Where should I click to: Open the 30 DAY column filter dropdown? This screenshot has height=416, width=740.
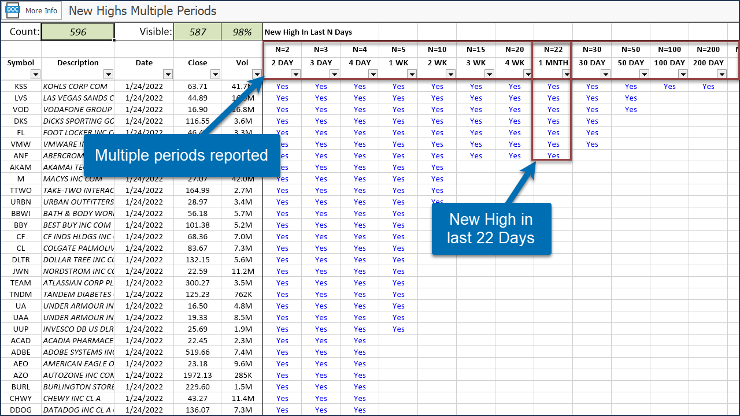click(605, 74)
